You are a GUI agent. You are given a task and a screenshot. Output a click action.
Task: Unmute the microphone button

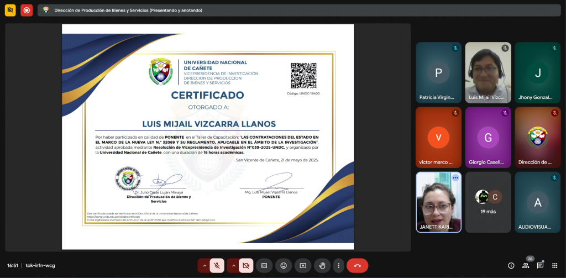[x=217, y=266]
